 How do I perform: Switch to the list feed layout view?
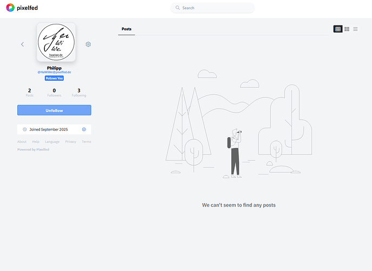pos(355,29)
